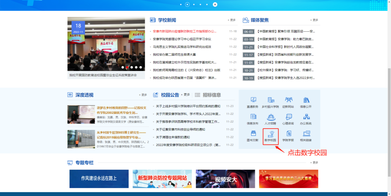Open the 图书文献 archive box icon

[x=253, y=134]
